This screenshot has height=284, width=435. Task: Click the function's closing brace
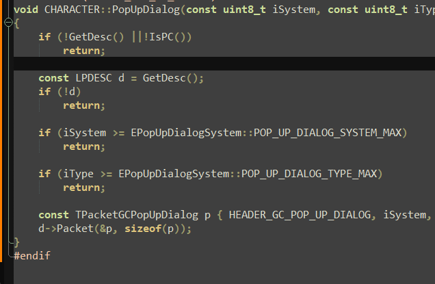coord(17,242)
